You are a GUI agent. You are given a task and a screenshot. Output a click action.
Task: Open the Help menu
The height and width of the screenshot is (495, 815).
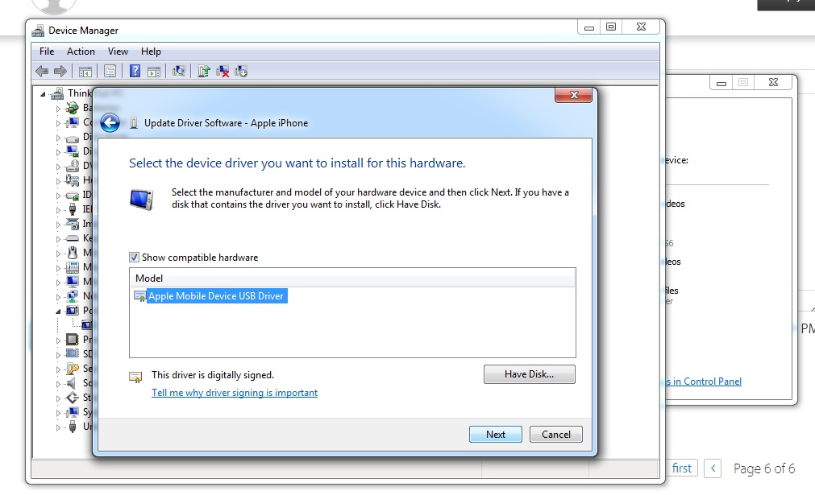click(151, 52)
